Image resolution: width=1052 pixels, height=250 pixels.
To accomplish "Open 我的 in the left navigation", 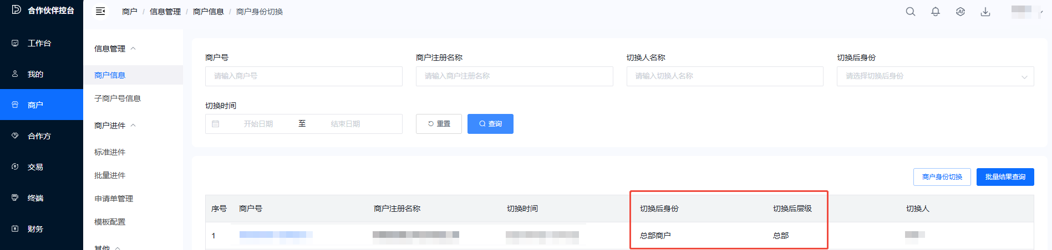I will (x=35, y=74).
